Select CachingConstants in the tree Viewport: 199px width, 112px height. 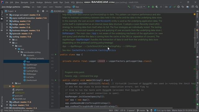point(36,58)
